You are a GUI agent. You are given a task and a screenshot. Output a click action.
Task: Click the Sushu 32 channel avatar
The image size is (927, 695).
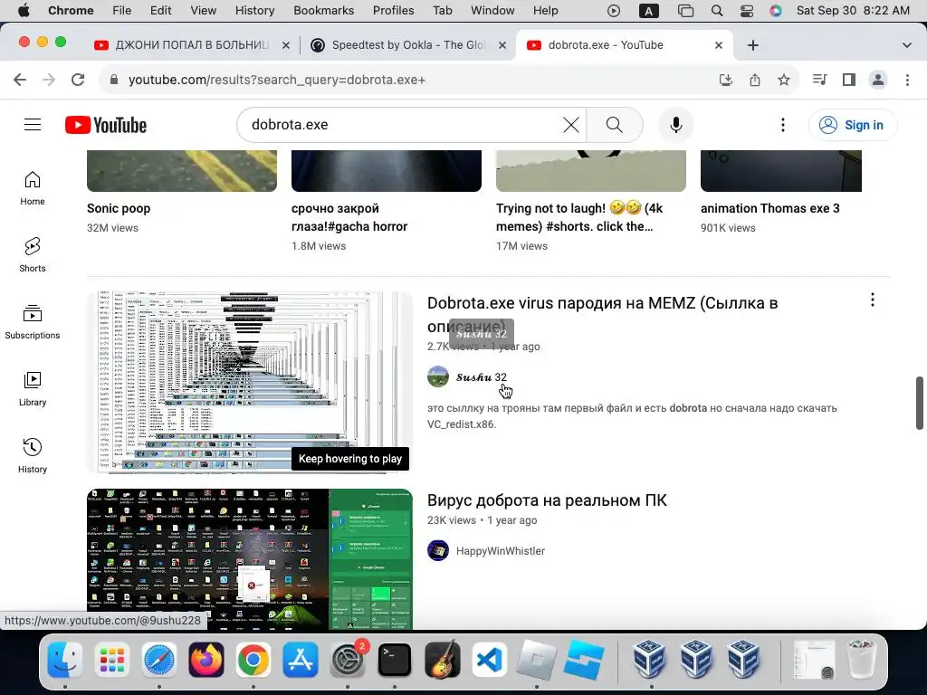438,376
